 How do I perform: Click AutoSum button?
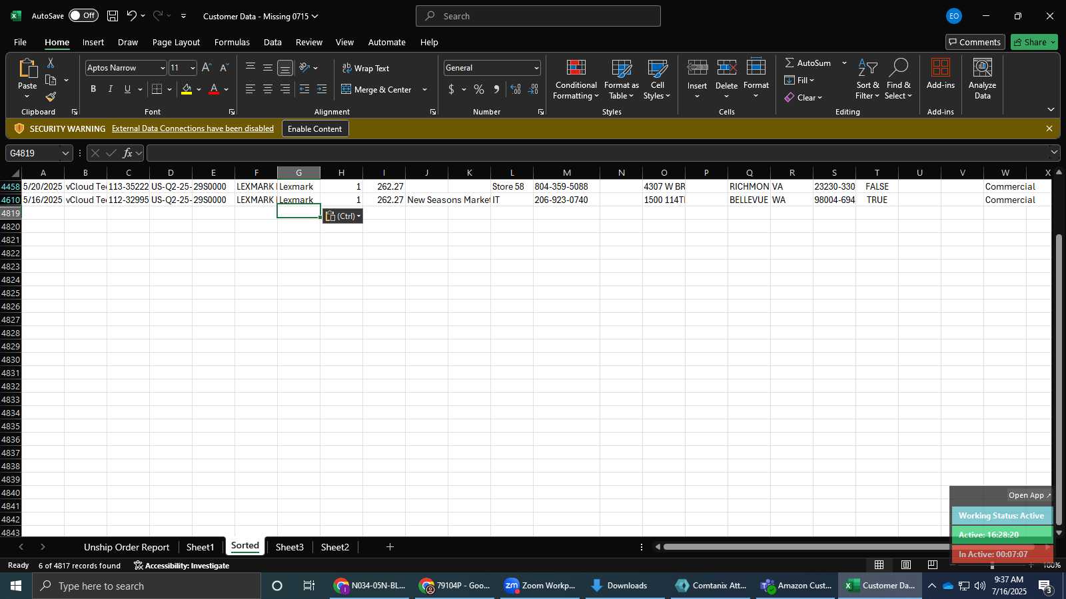click(x=808, y=63)
